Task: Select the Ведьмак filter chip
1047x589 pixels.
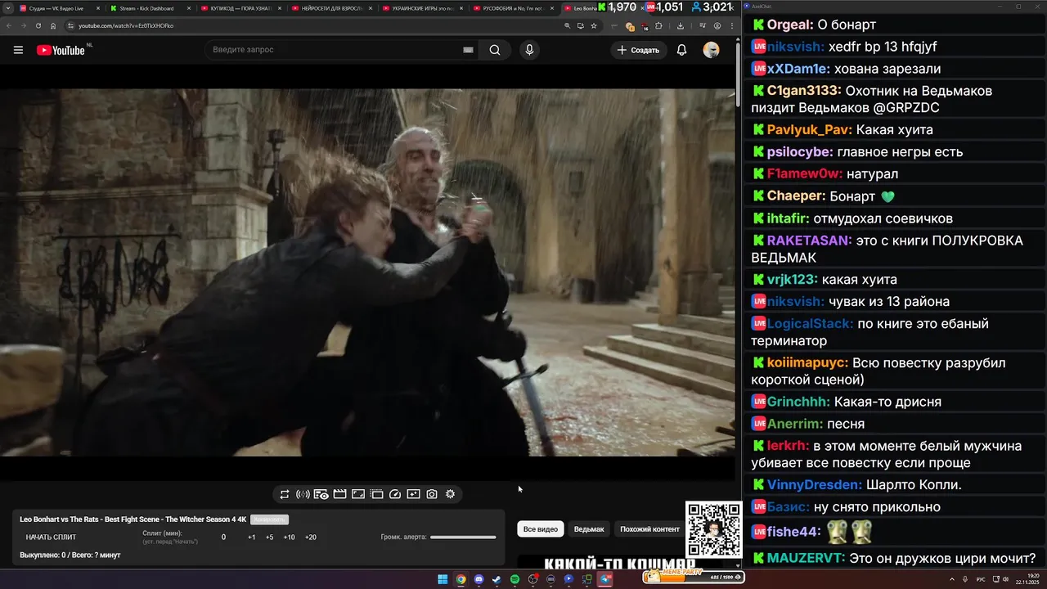Action: pos(589,529)
